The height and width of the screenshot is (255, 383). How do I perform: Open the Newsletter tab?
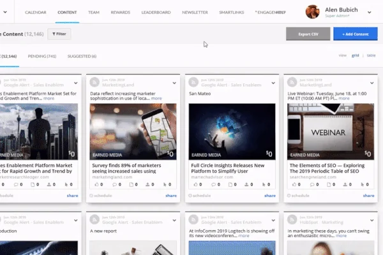(x=195, y=13)
